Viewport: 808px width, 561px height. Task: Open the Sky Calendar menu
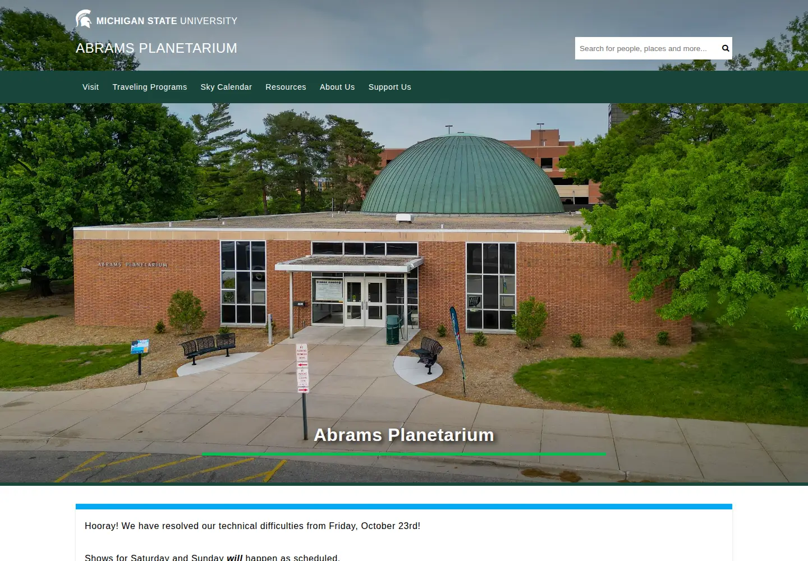click(x=226, y=87)
